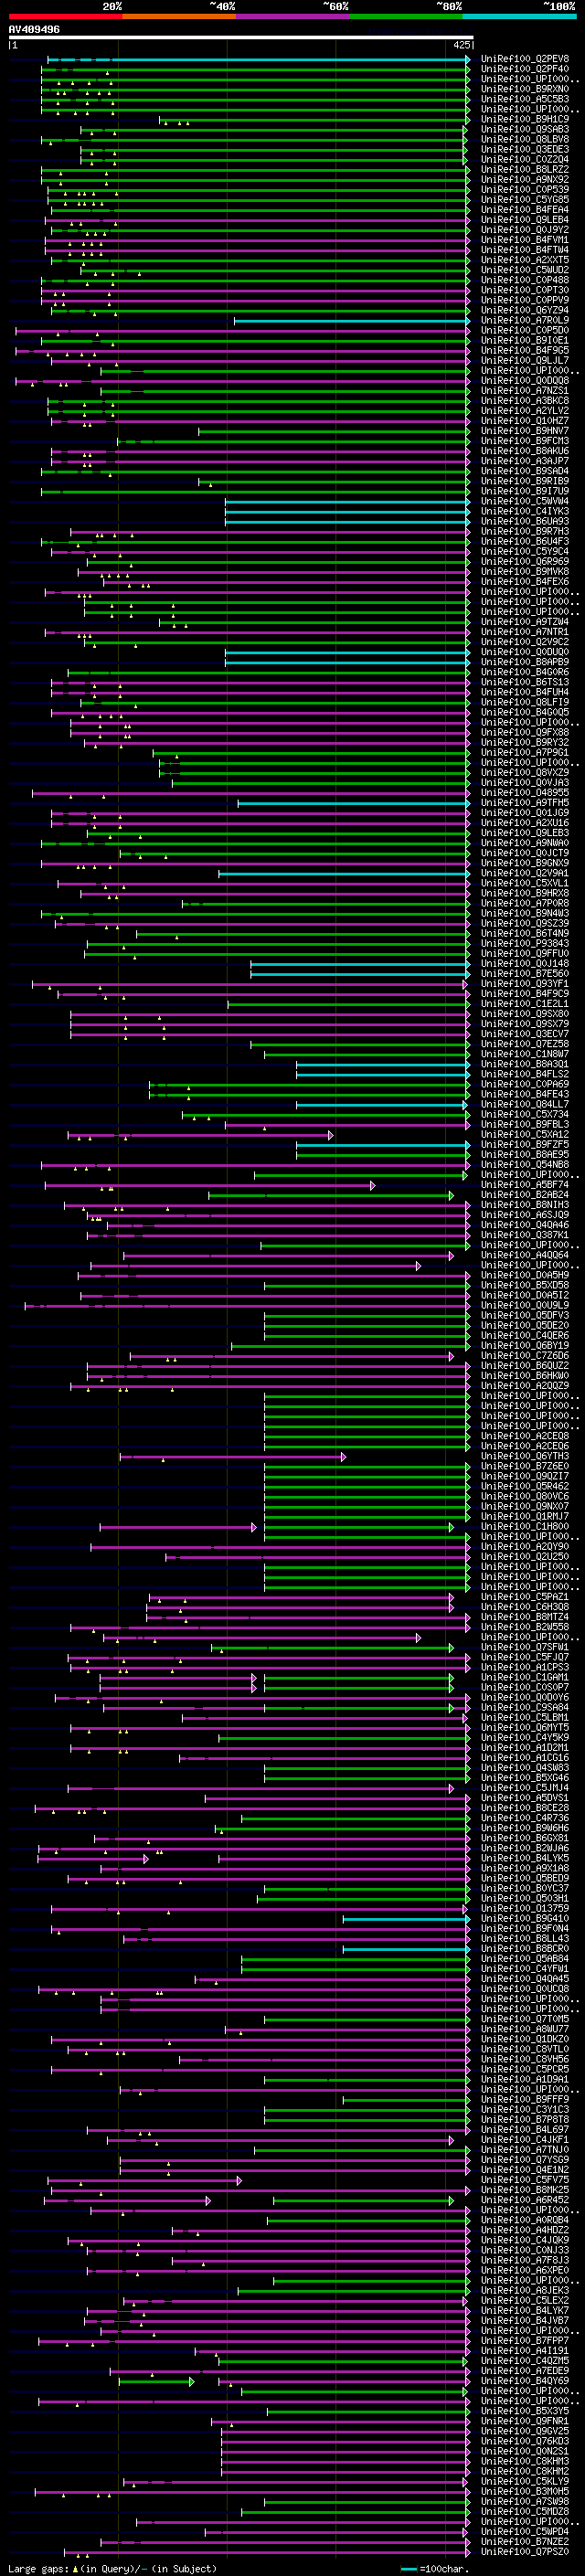The image size is (585, 2576).
Task: Select the UniRef100_Q0J9Y2 label
Action: [524, 230]
